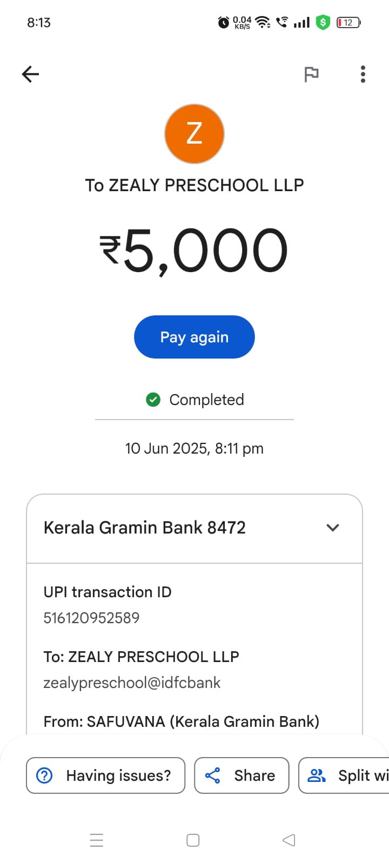This screenshot has width=389, height=864.
Task: Open Android recent apps menu button
Action: (x=97, y=840)
